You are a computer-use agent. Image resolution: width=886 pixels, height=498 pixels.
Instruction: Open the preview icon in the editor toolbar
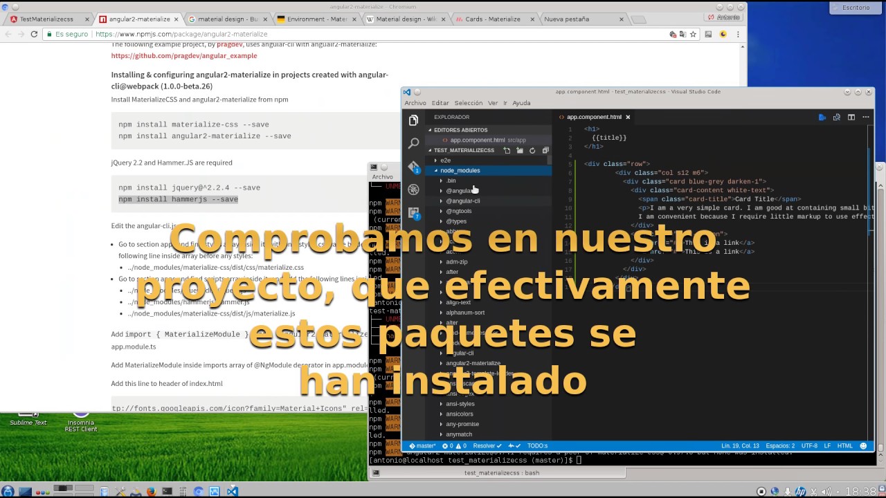point(837,117)
